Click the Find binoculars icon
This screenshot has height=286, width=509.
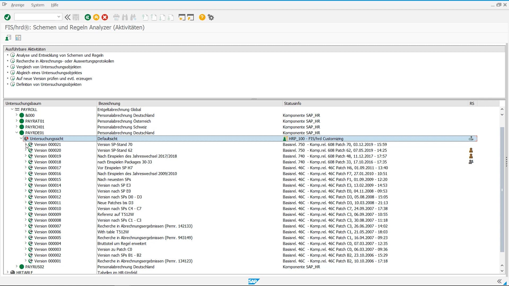(x=125, y=17)
